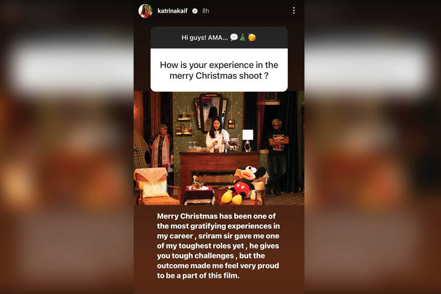Click the 8h story timestamp
Image resolution: width=441 pixels, height=294 pixels.
(206, 11)
